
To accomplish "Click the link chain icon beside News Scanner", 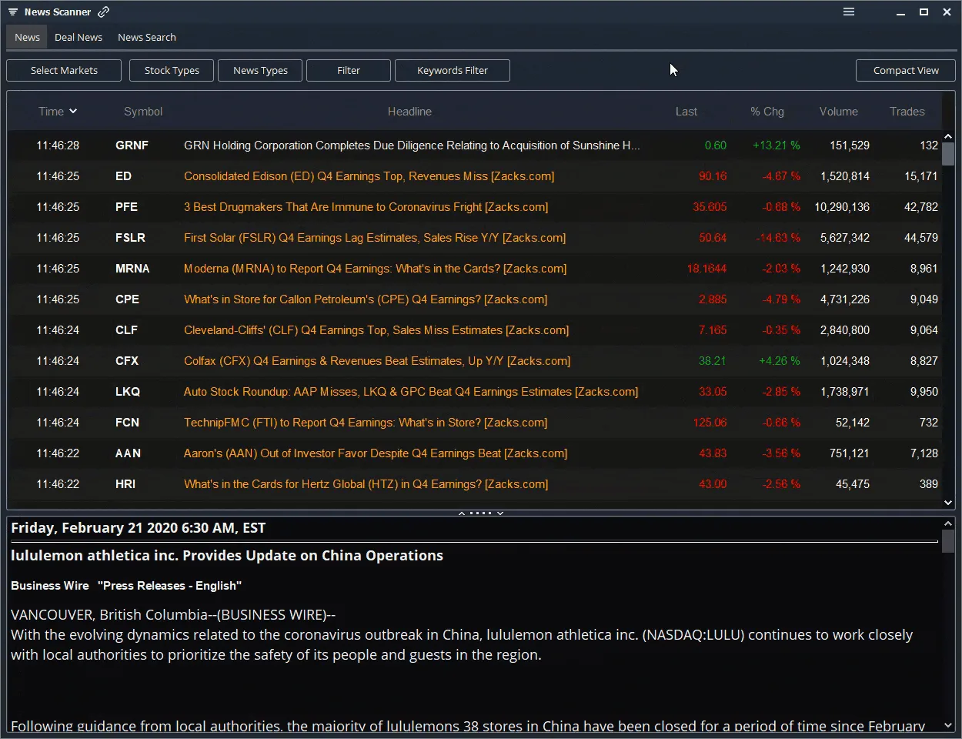I will [104, 12].
